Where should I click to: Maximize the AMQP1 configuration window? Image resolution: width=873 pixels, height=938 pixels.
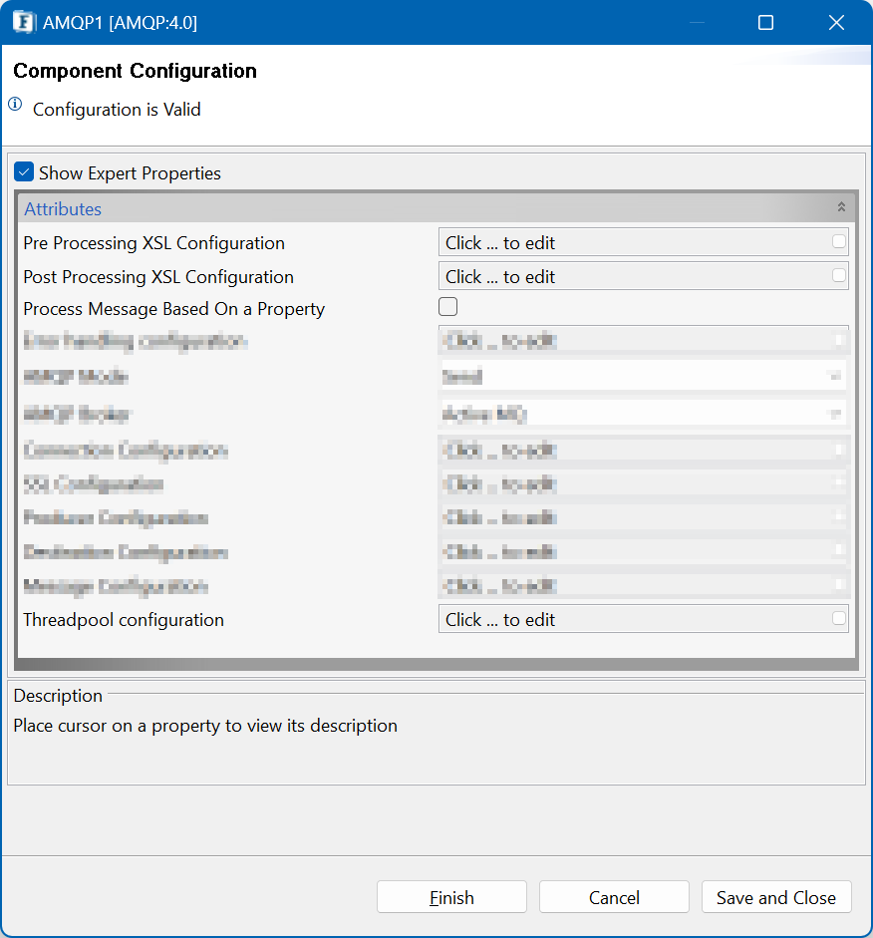[x=765, y=23]
